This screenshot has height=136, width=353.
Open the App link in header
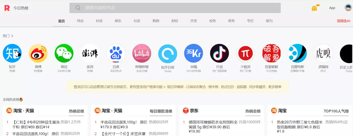pos(332,8)
